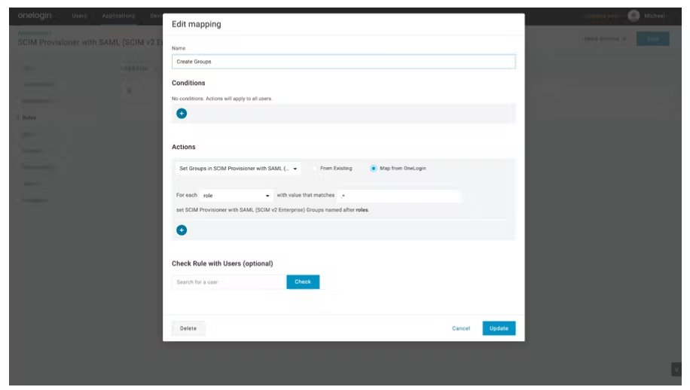Click the Delete button
Screen dimensions: 690x390
click(x=188, y=328)
